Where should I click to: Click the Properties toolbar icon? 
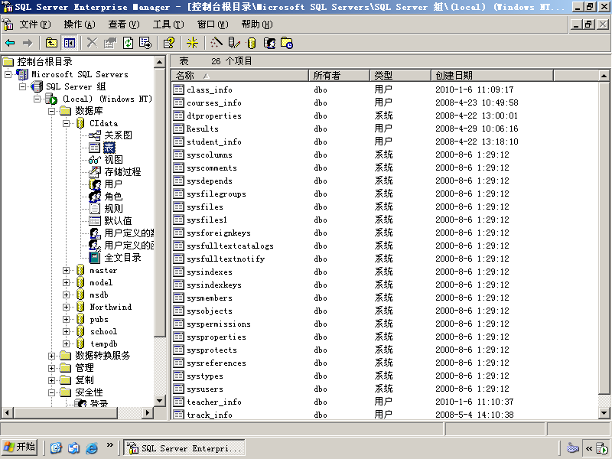click(x=110, y=43)
